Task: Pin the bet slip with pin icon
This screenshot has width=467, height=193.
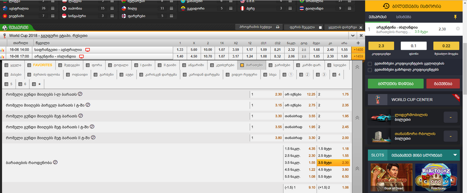Action: [455, 17]
